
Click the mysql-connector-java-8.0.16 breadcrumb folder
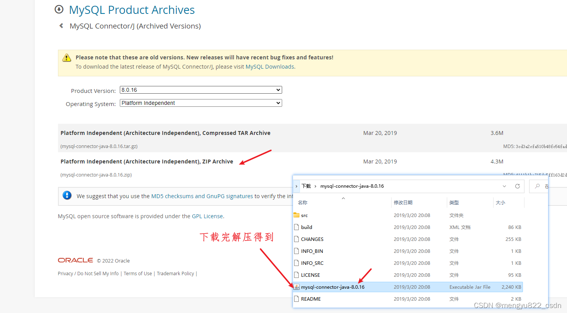click(352, 186)
